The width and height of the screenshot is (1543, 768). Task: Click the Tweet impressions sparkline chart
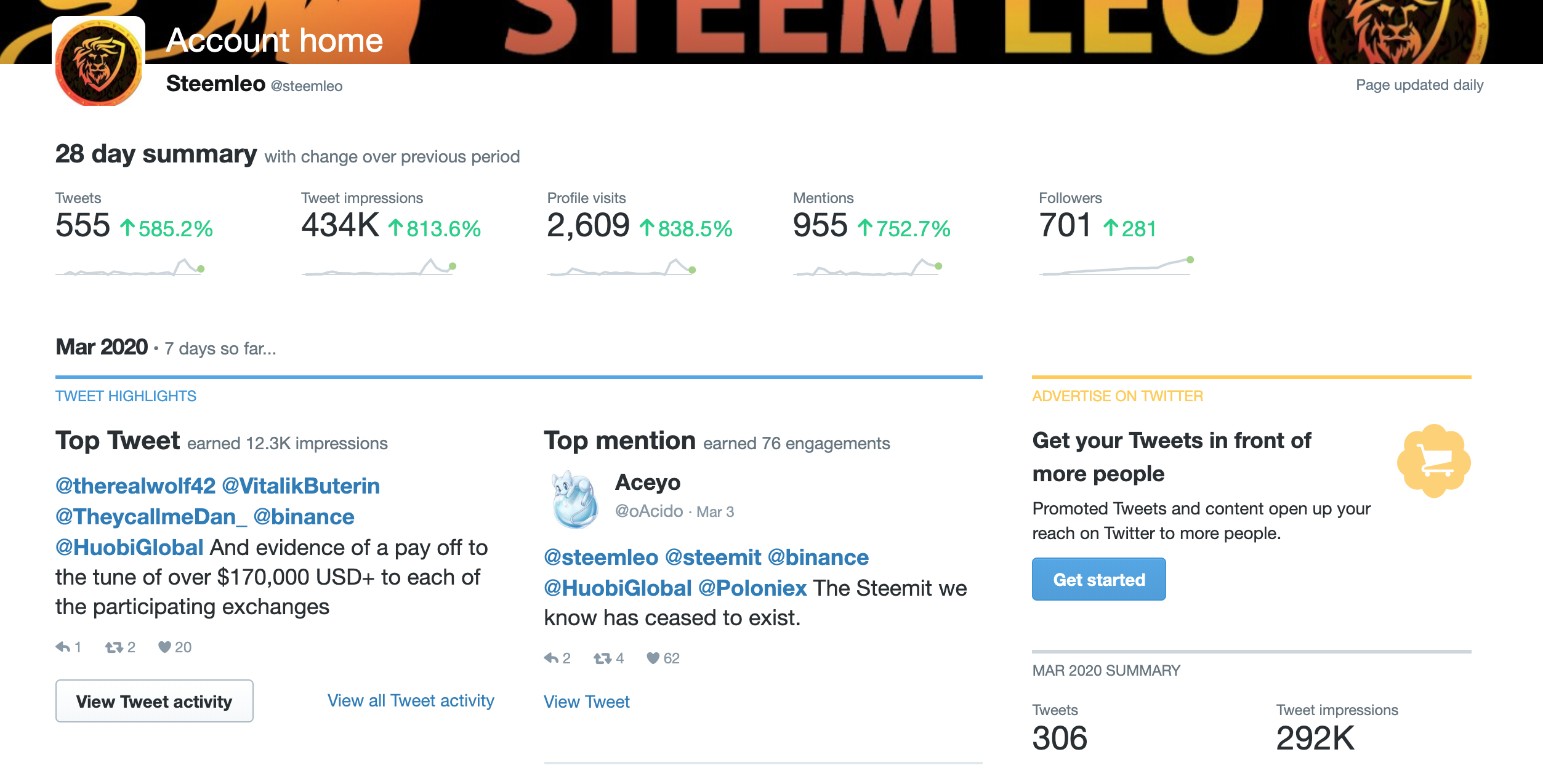[x=379, y=266]
